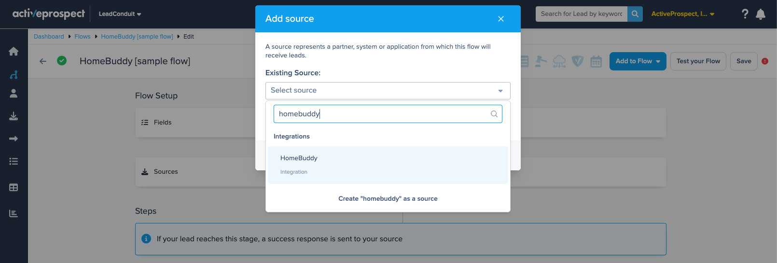Click the Flow Setup heading

click(x=156, y=96)
